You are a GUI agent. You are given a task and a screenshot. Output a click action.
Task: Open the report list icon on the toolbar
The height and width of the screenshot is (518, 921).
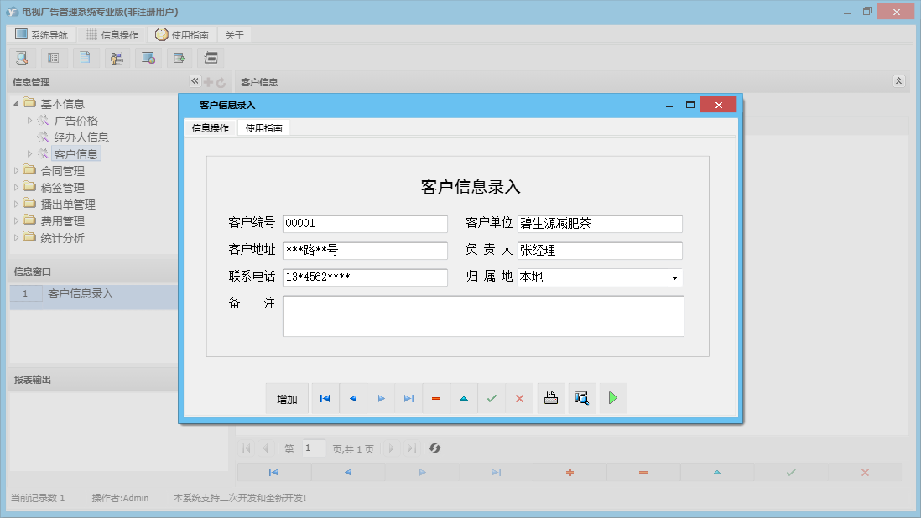(54, 58)
